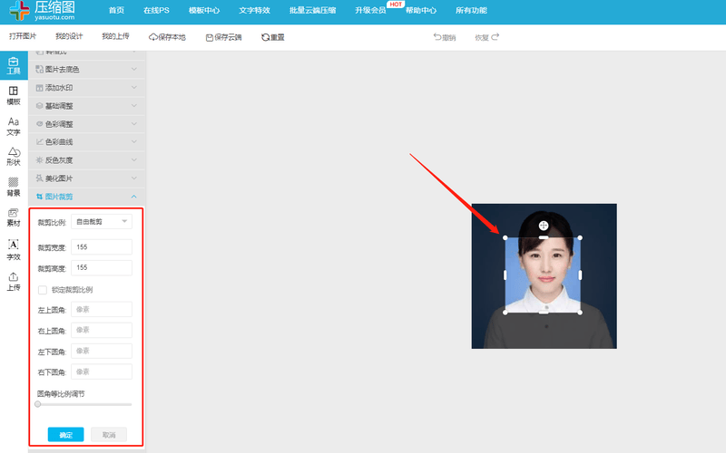
Task: Click the top-right crop corner handle
Action: point(580,237)
